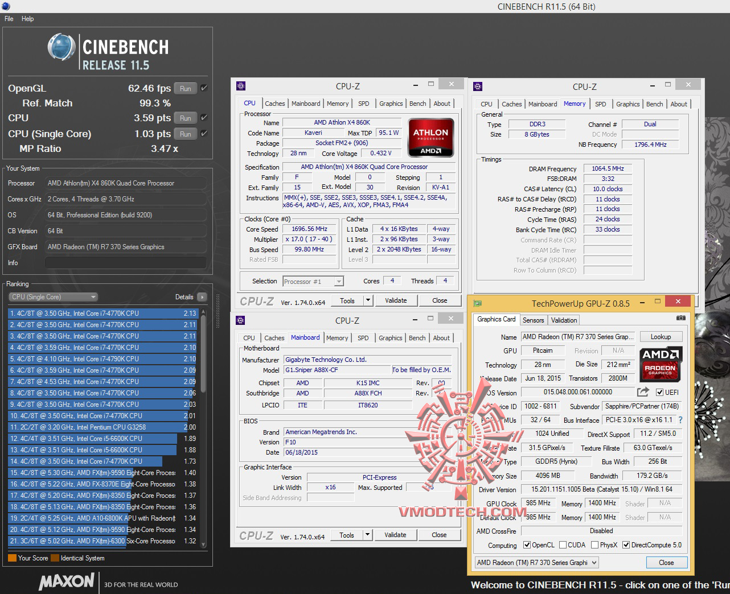Click the GPU-Z BIOS Version value
730x594 pixels.
pos(577,392)
